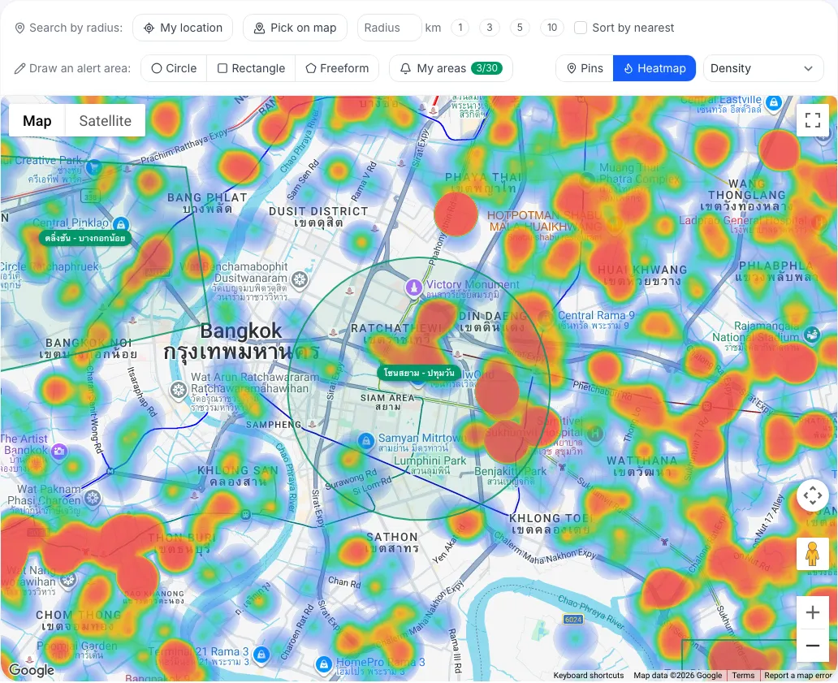Viewport: 838px width, 683px height.
Task: Switch to Satellite view tab
Action: (106, 121)
